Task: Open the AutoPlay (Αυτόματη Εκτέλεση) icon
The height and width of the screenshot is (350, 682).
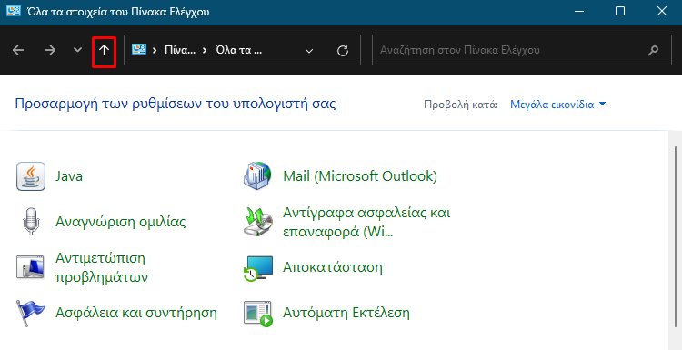Action: click(x=258, y=313)
